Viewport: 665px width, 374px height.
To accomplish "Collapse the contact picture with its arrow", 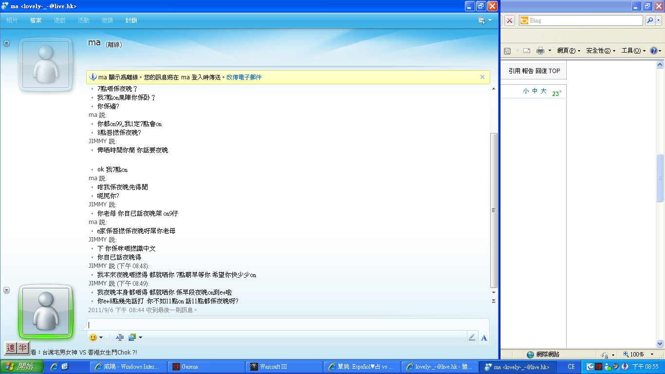I will pyautogui.click(x=7, y=43).
